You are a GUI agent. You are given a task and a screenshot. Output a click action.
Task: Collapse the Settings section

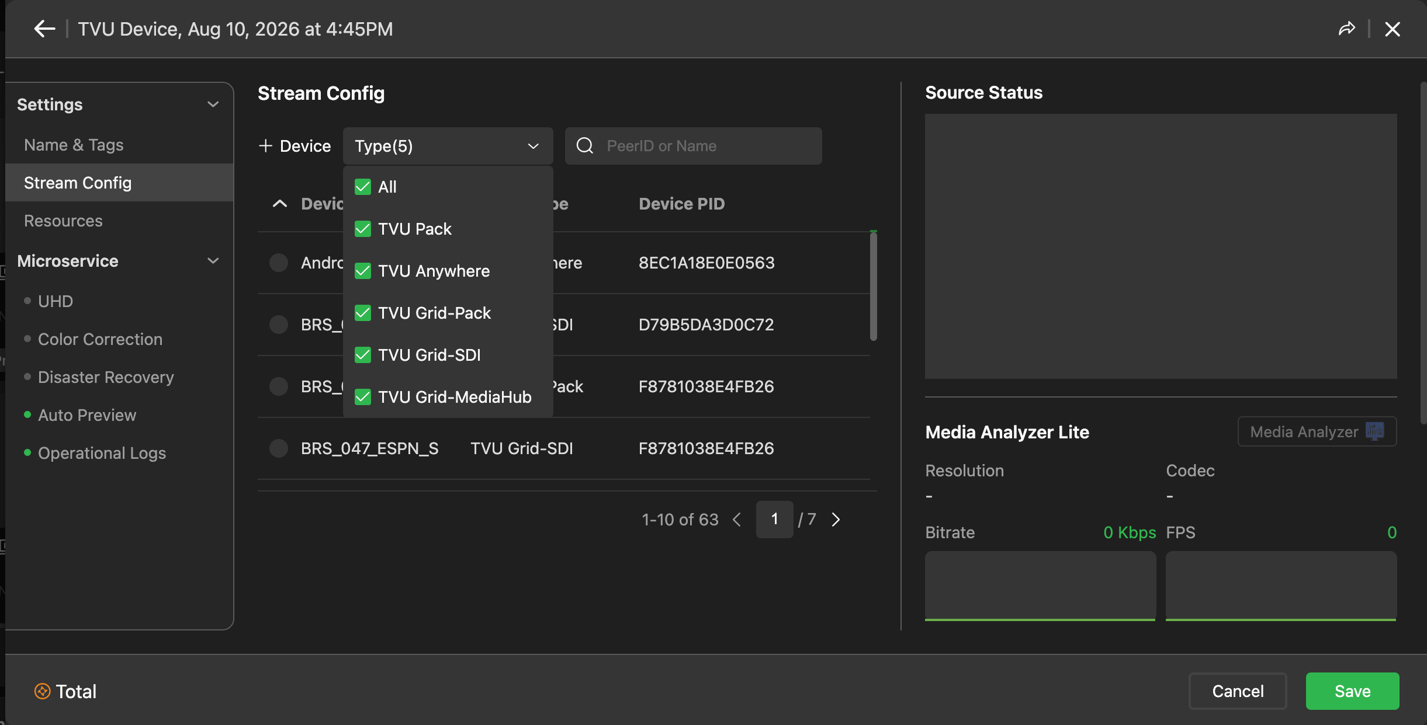(213, 104)
